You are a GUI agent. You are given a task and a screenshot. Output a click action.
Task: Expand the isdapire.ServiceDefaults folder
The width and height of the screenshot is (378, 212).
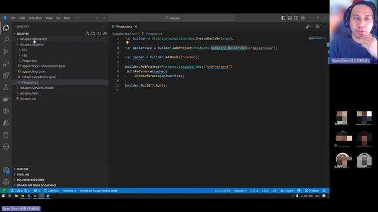coord(37,88)
